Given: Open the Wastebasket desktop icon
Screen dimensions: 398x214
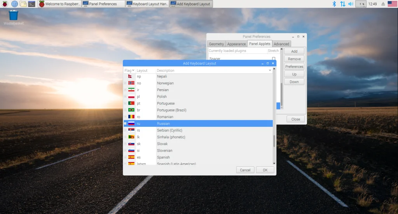Looking at the screenshot, I should [13, 16].
